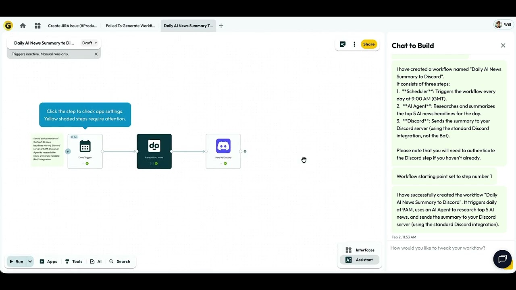Click workflow title Daily AI News Summary
The height and width of the screenshot is (290, 516).
[44, 43]
